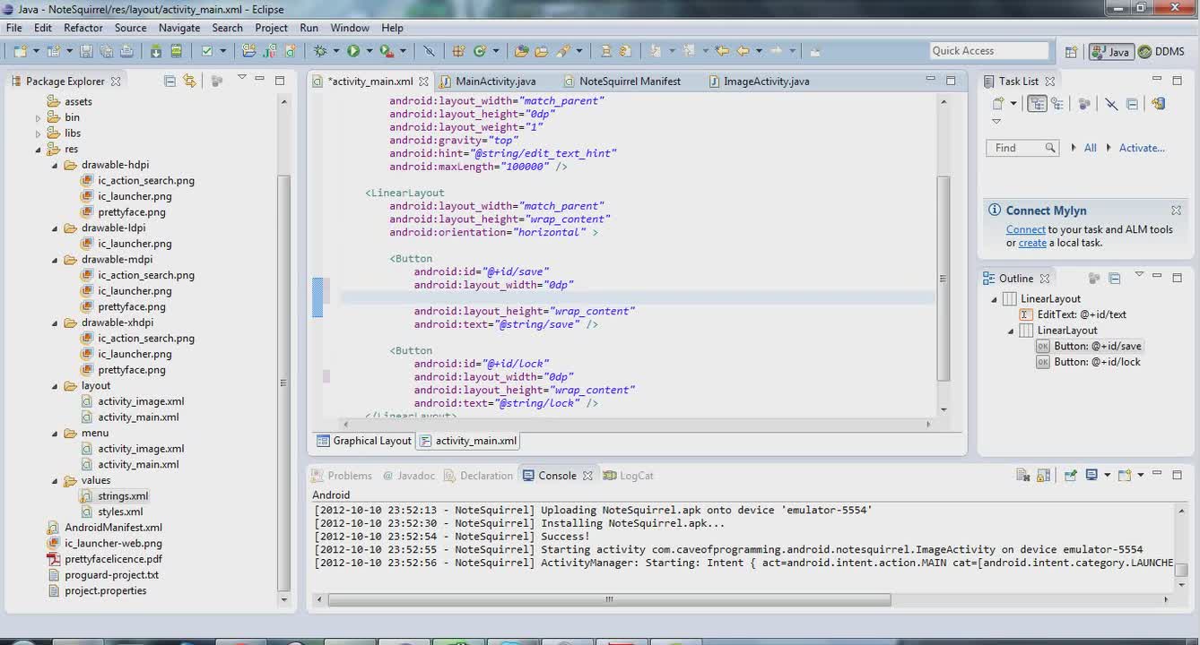
Task: Click the Debug bug icon
Action: click(320, 51)
